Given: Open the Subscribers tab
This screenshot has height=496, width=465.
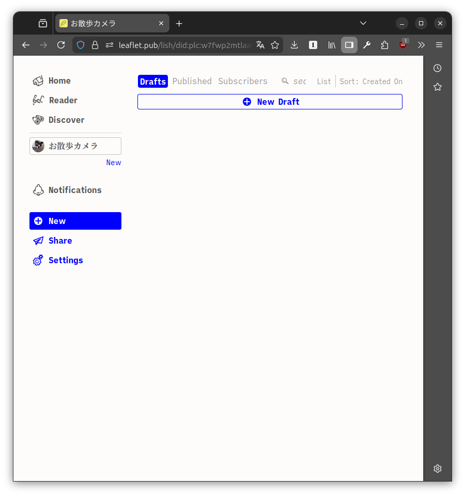Looking at the screenshot, I should pos(243,81).
